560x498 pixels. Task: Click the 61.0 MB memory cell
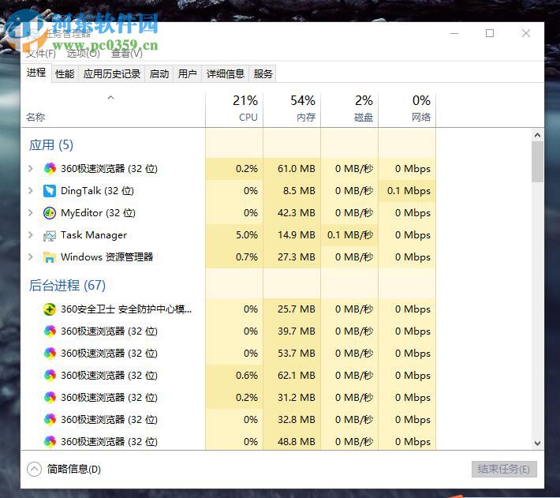point(292,168)
